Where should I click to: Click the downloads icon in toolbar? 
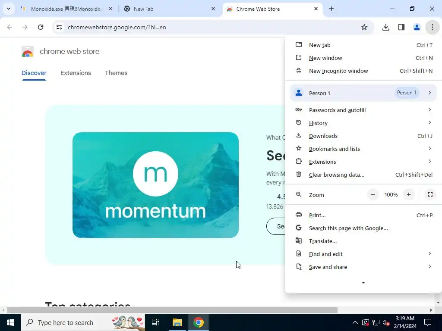(x=385, y=27)
